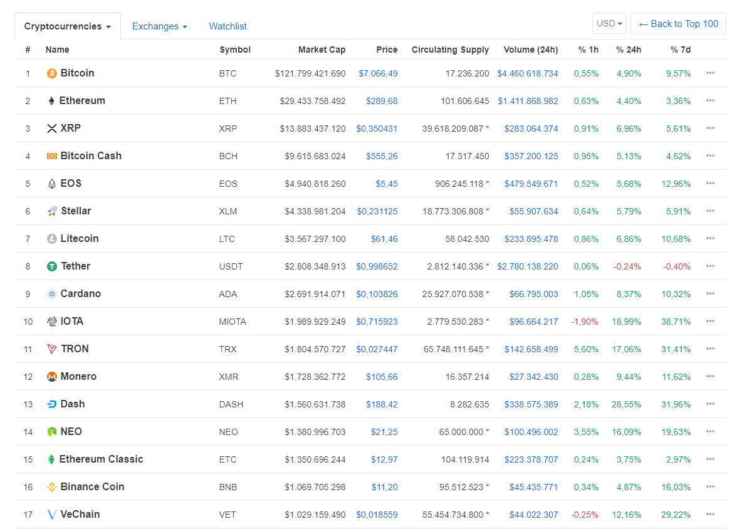This screenshot has height=529, width=742.
Task: Open the Litecoin name link
Action: [80, 239]
